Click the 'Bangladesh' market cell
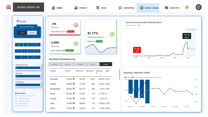The height and width of the screenshot is (117, 208). [55, 89]
